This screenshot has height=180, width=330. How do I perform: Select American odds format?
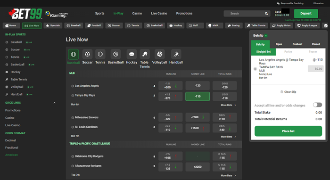[11, 155]
